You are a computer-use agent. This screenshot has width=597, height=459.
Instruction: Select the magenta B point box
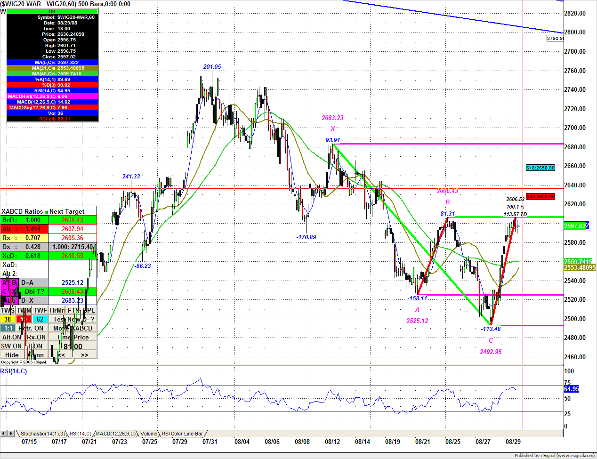tap(15, 283)
